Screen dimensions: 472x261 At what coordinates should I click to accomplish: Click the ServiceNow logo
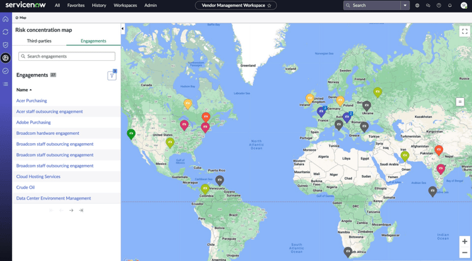pyautogui.click(x=25, y=5)
